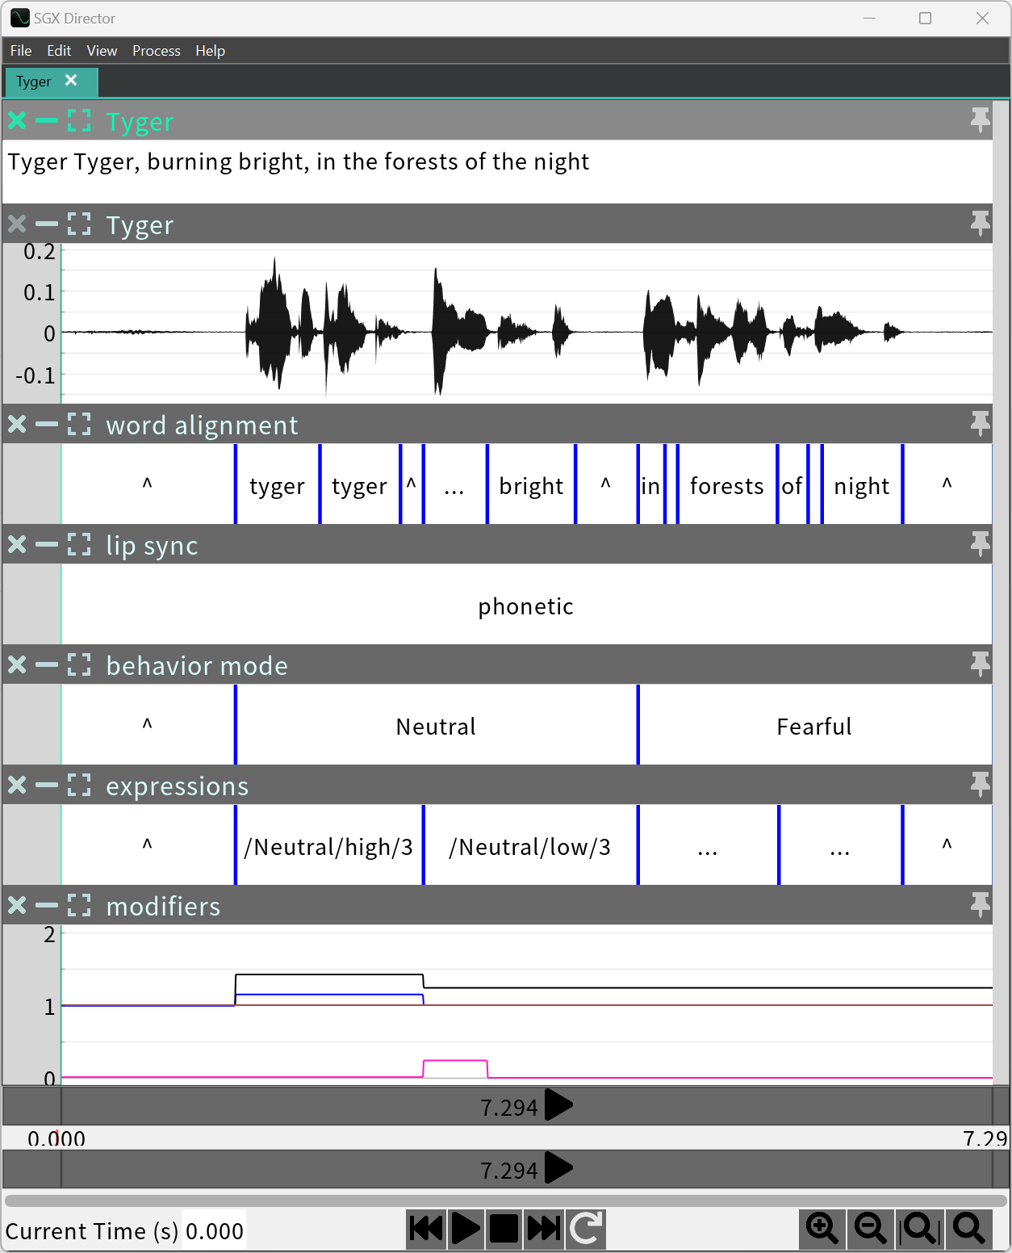
Task: Enable loop playback with the circular arrow icon
Action: [x=585, y=1228]
